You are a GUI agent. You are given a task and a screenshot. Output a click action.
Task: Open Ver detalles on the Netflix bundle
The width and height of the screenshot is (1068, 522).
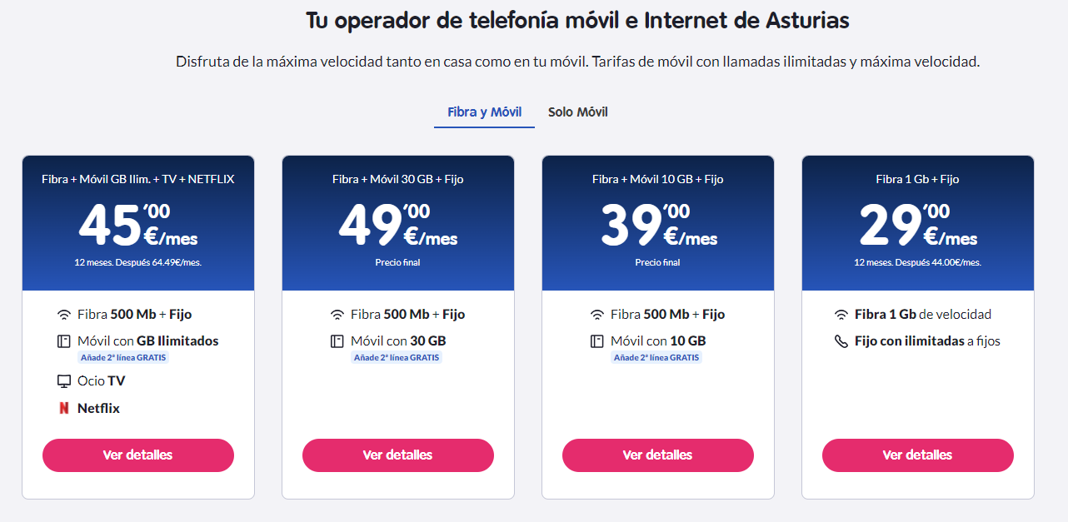click(137, 455)
